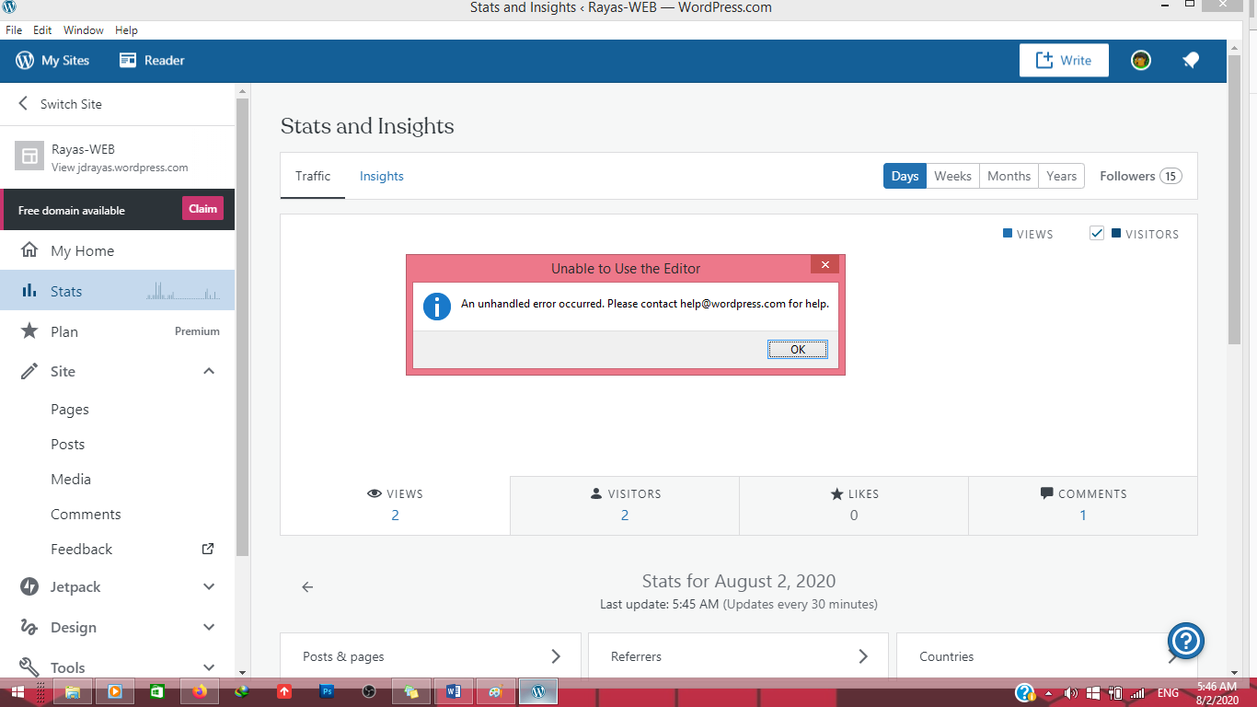Expand the Jetpack section
The image size is (1257, 707).
209,586
